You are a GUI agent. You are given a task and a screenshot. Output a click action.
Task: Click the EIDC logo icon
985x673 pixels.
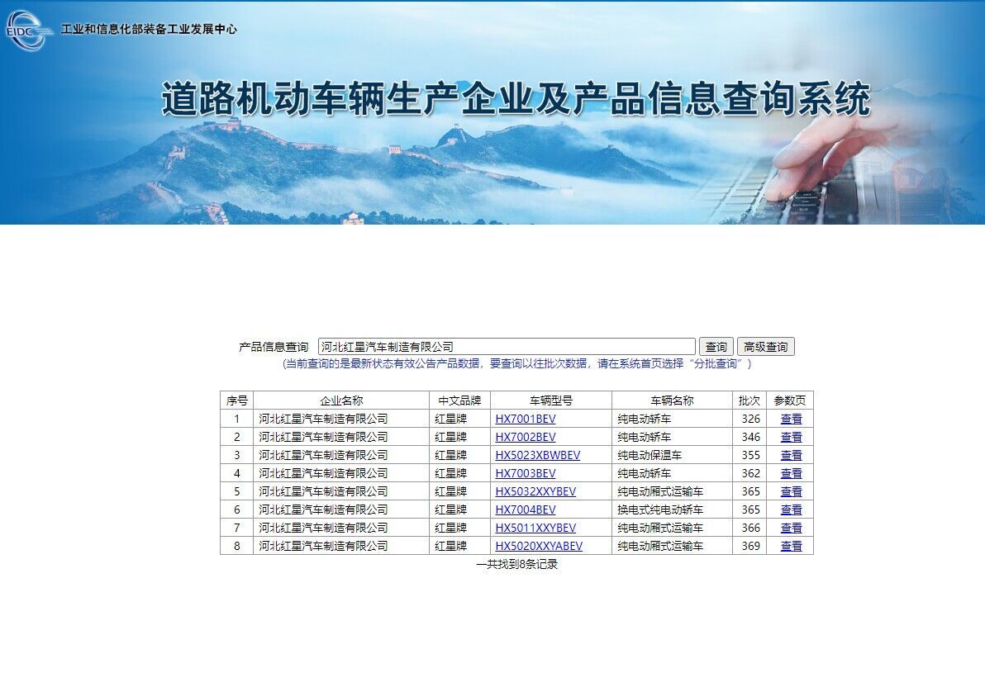(27, 30)
